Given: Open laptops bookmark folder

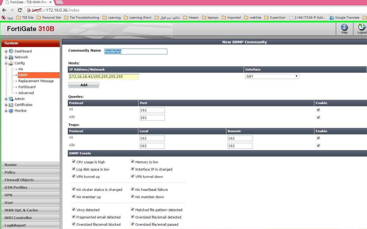Looking at the screenshot, I should tap(210, 18).
